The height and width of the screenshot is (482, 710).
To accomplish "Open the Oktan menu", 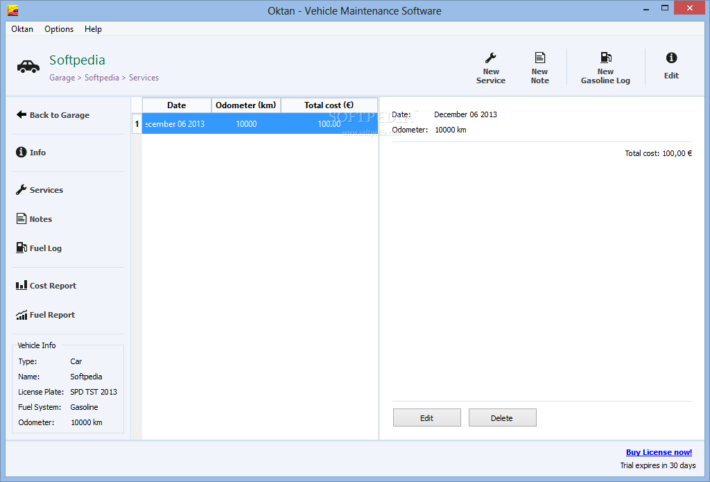I will click(22, 29).
